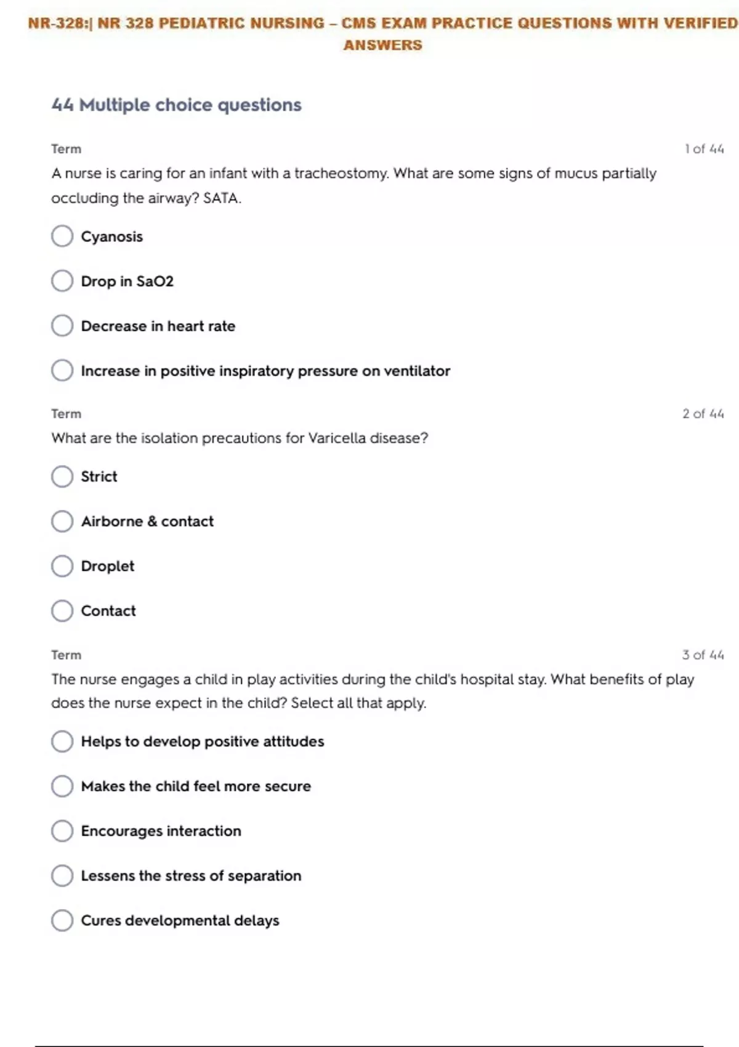Click the Varicella isolation precautions question
The image size is (739, 1047).
click(x=240, y=439)
